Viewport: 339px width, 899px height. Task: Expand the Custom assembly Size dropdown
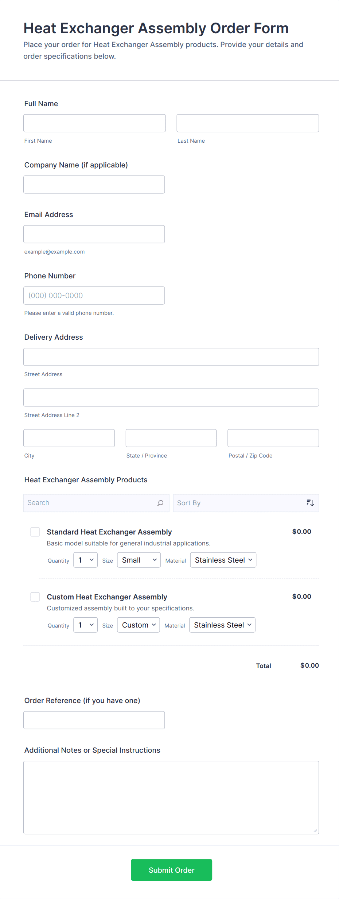click(x=139, y=625)
